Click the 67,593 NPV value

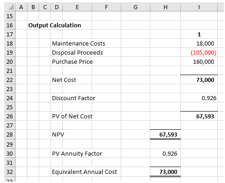(168, 134)
